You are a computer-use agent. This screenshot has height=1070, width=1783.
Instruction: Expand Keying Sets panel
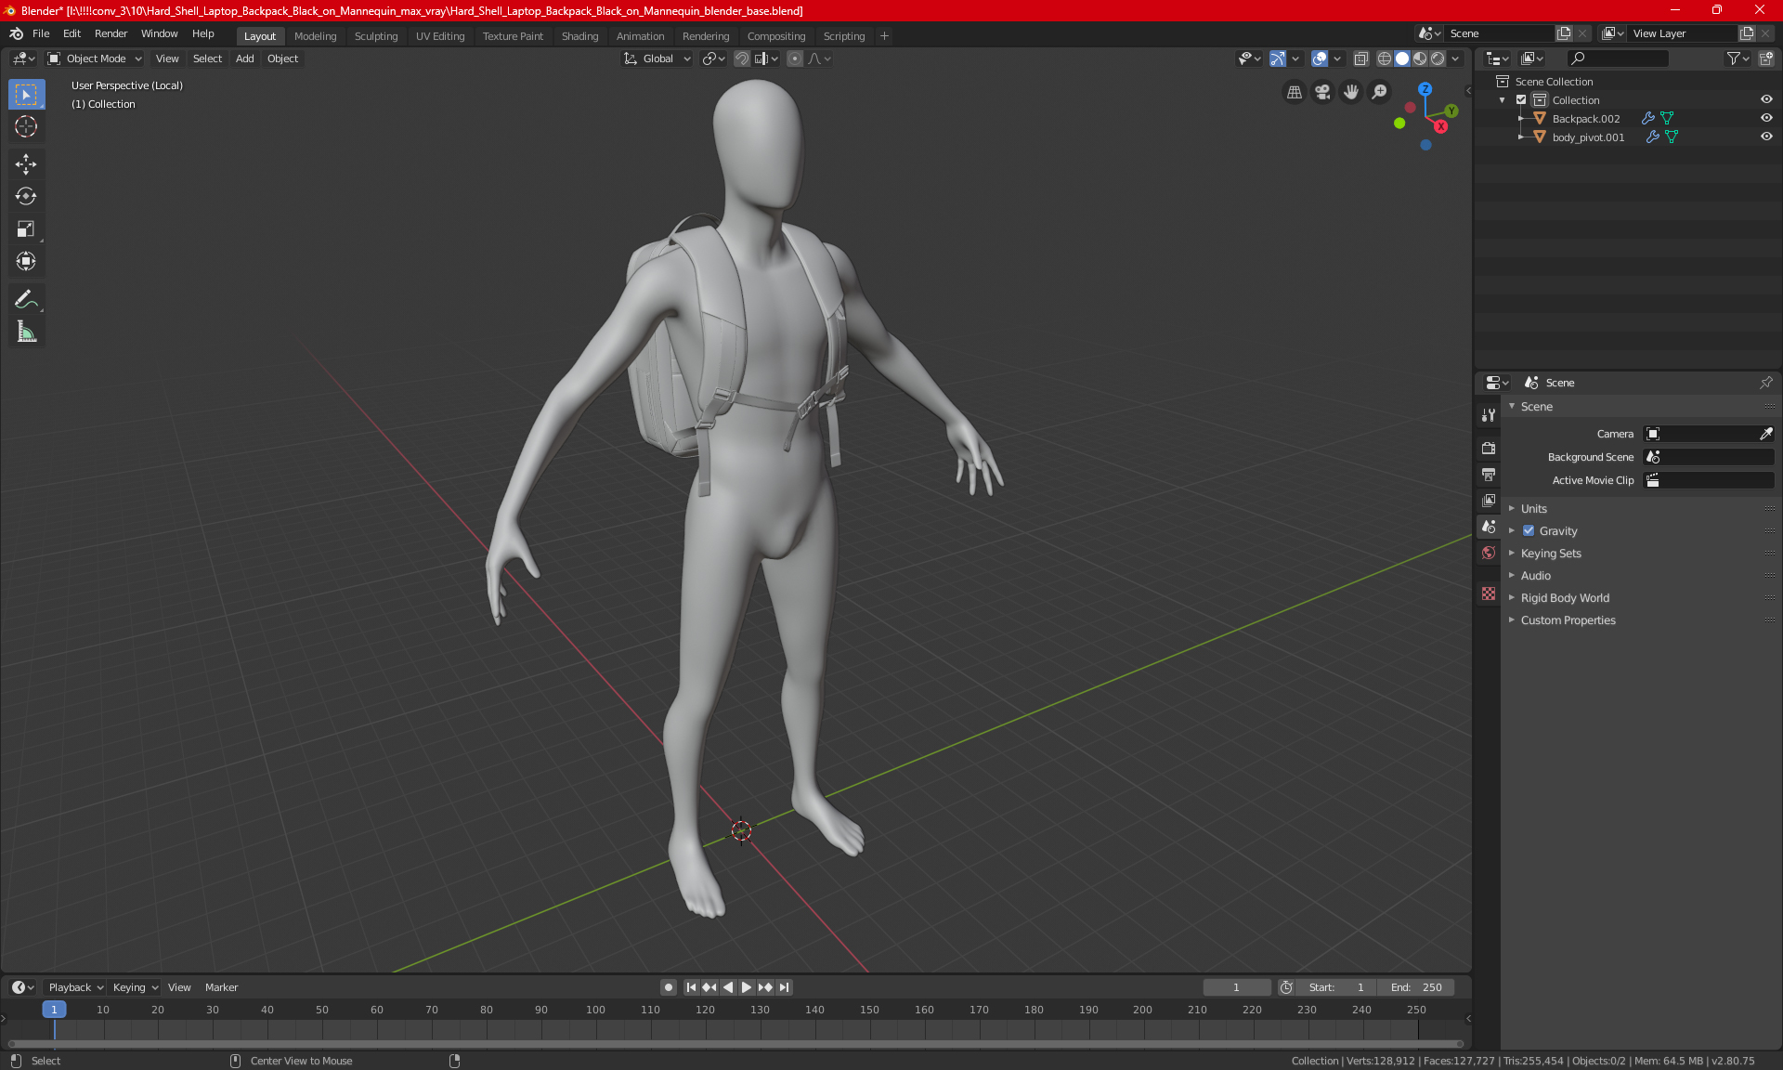point(1550,553)
